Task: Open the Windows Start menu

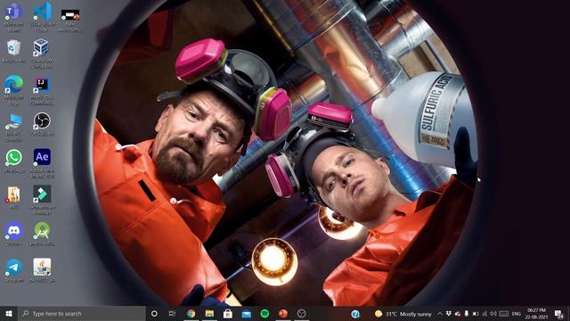Action: pos(9,313)
